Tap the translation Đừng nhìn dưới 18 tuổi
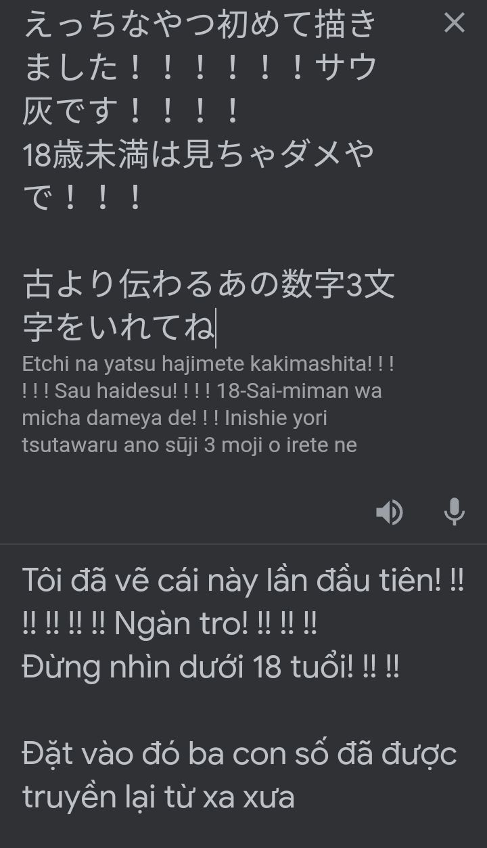 tap(211, 667)
